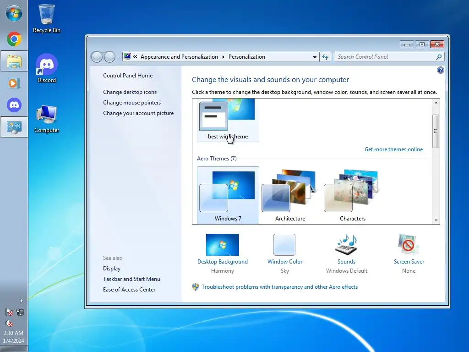
Task: Open Change desktop icons
Action: pos(130,92)
